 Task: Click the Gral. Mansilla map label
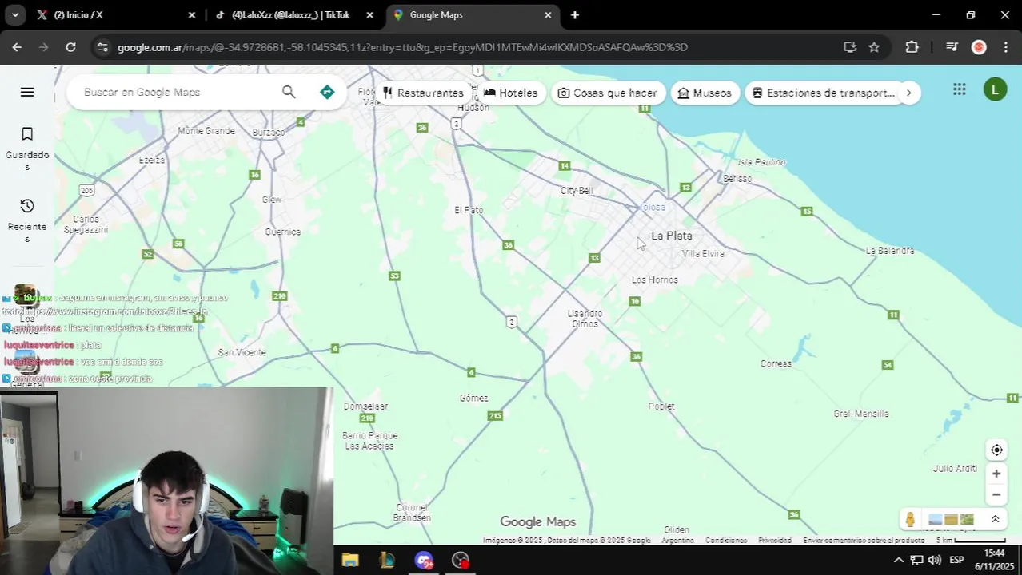(861, 414)
